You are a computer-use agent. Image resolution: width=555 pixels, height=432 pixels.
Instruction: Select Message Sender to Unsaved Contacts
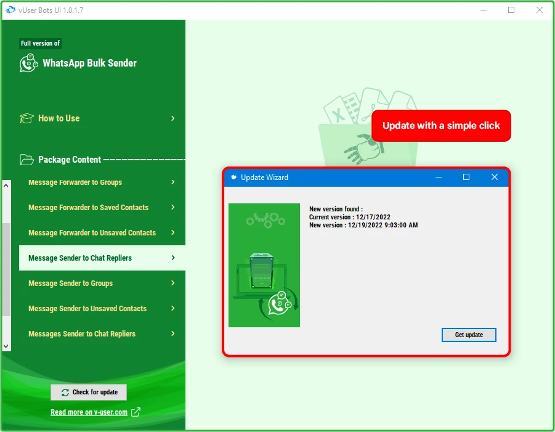coord(102,308)
